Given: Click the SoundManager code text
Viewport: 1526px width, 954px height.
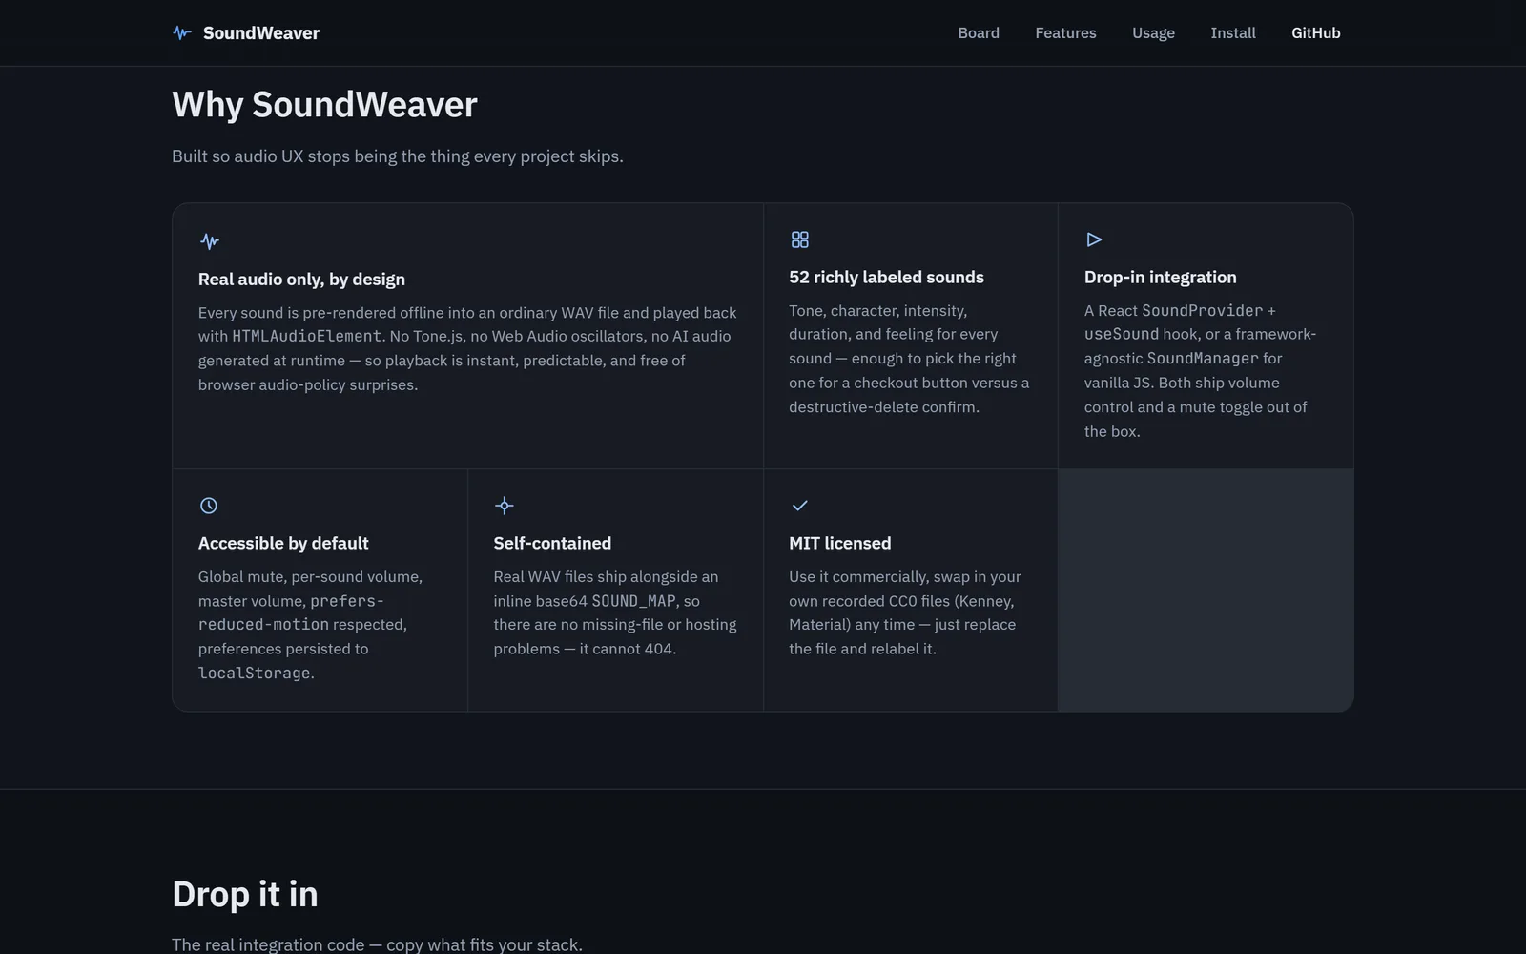Looking at the screenshot, I should coord(1203,358).
